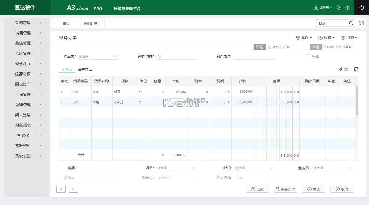Click the power logout icon
This screenshot has width=369, height=205.
click(361, 8)
